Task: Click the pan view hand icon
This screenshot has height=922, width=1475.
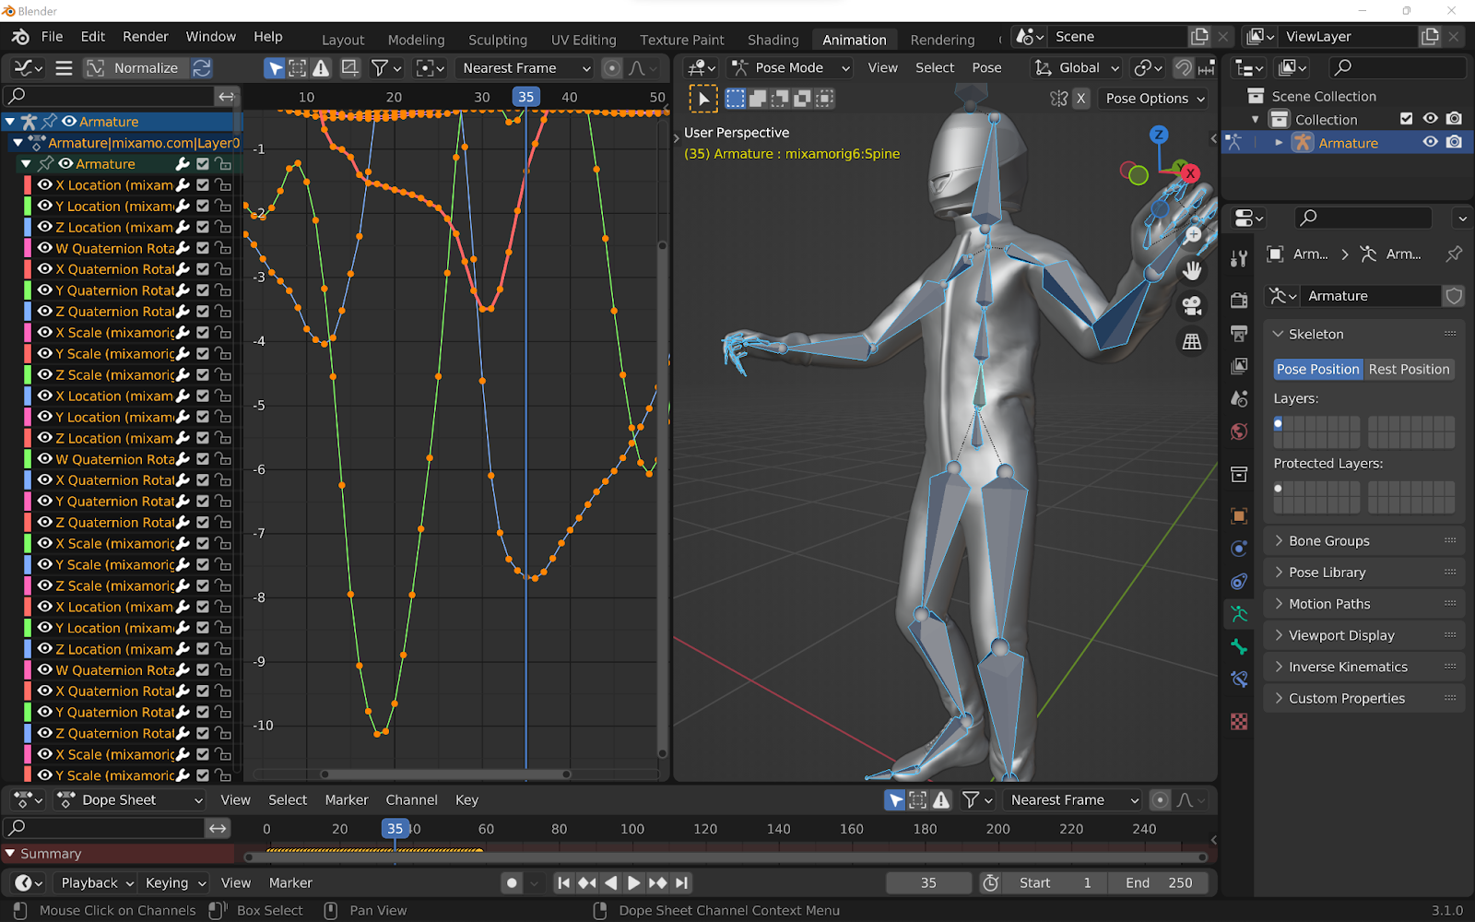Action: click(x=1192, y=270)
